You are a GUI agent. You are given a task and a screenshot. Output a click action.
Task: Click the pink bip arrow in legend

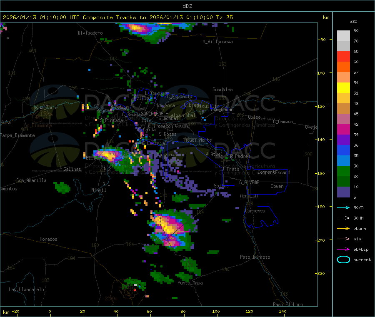pos(343,239)
